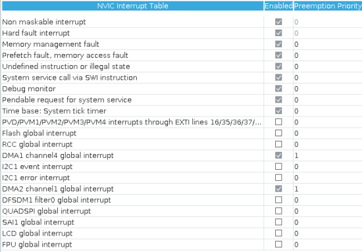The image size is (362, 252).
Task: Enable the I2C1 error interrupt checkbox
Action: (278, 178)
